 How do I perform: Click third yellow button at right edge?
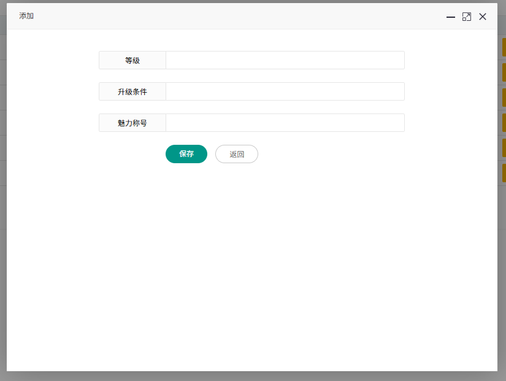[x=504, y=98]
